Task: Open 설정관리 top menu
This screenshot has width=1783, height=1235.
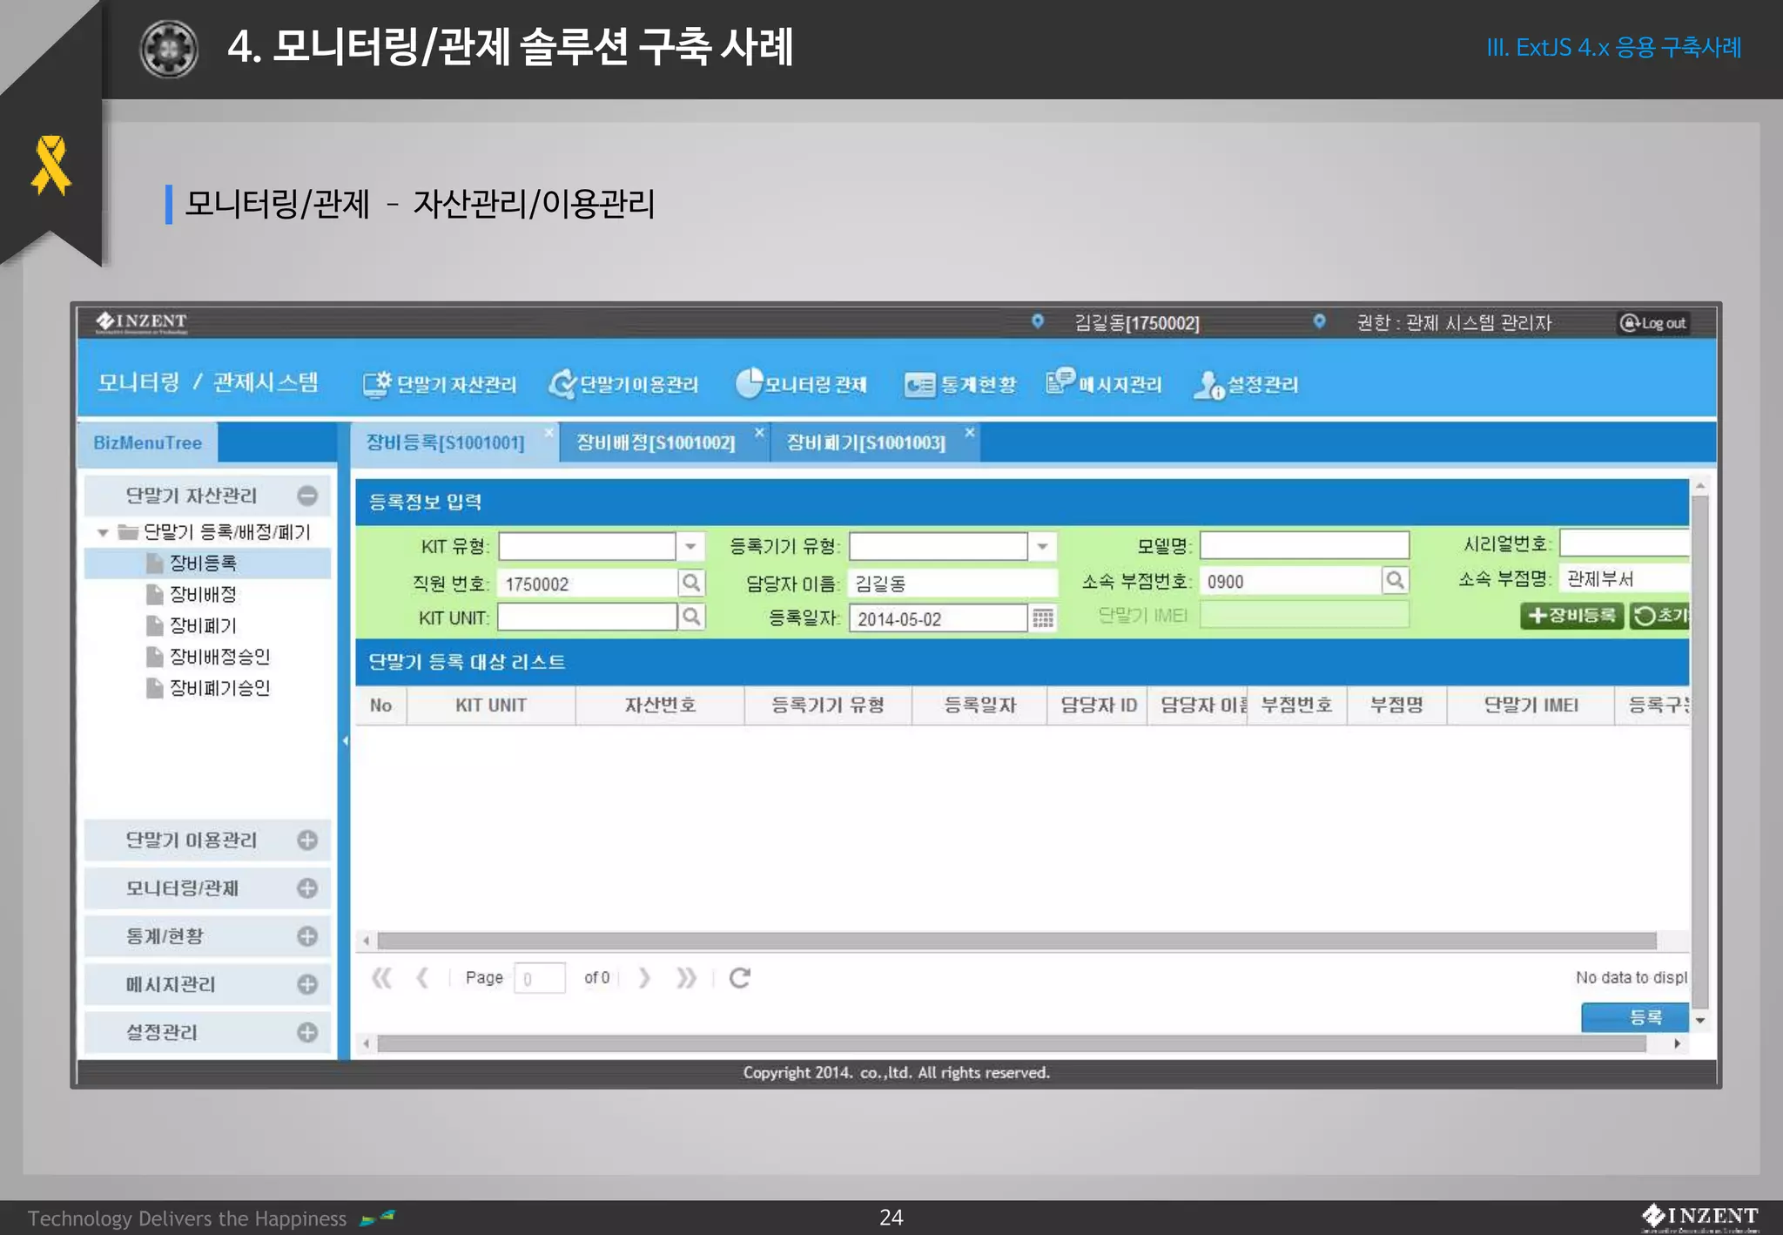Action: [x=1246, y=384]
